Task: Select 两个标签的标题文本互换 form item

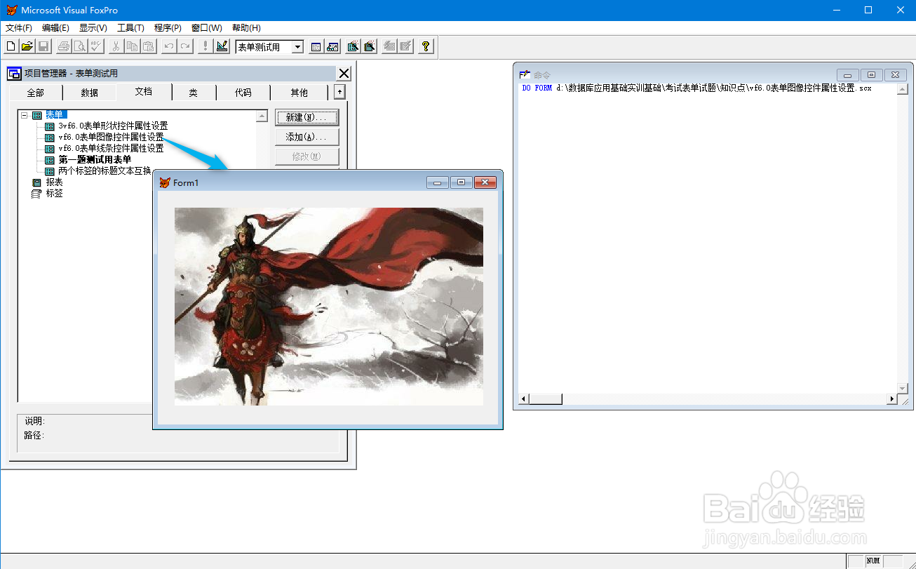Action: point(105,171)
